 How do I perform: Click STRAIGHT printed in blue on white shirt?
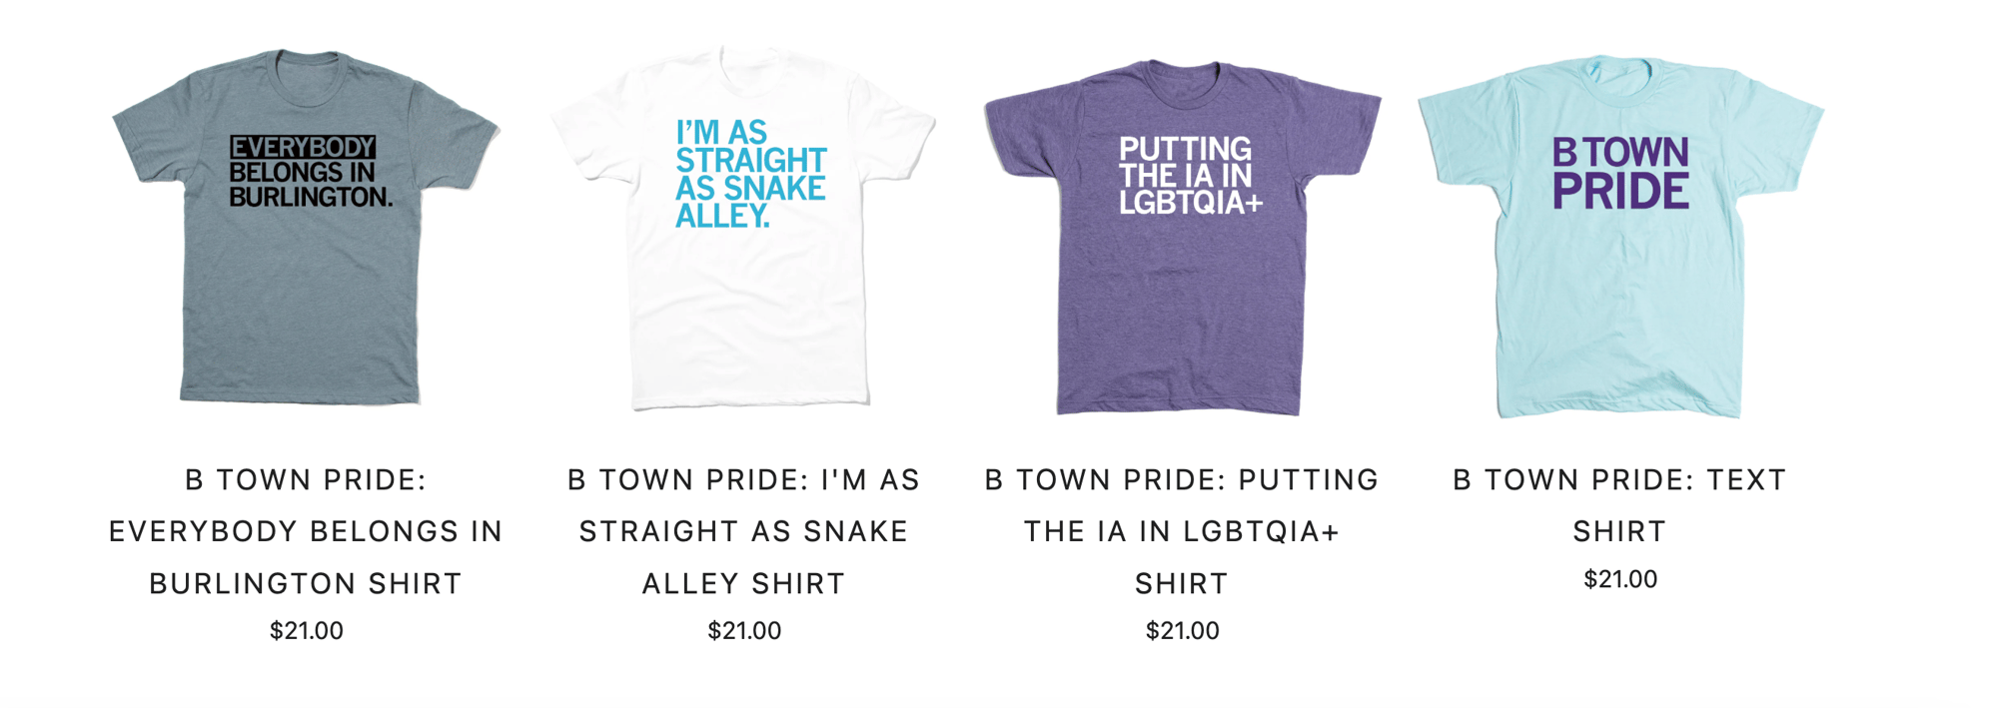pos(751,160)
